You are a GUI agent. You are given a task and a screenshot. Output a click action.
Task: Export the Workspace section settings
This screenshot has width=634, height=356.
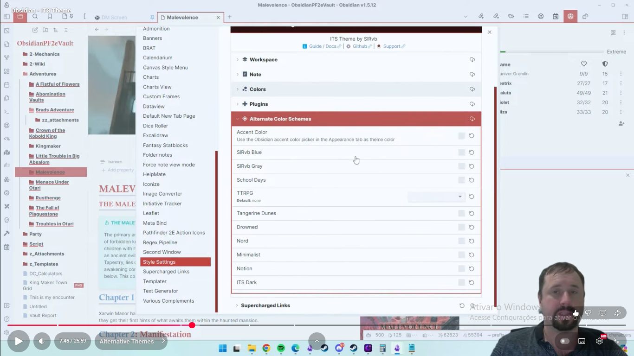coord(472,60)
